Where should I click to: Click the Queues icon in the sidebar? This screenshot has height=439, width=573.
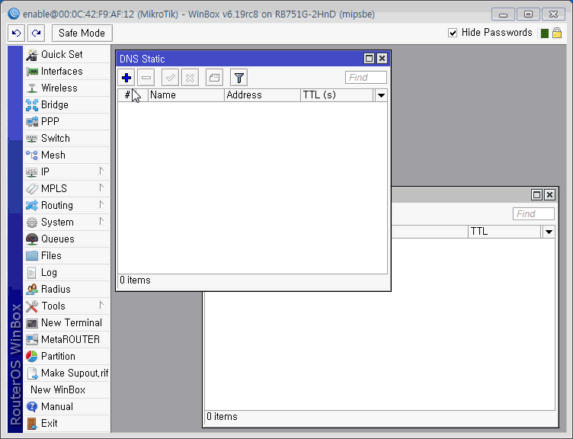coord(32,239)
